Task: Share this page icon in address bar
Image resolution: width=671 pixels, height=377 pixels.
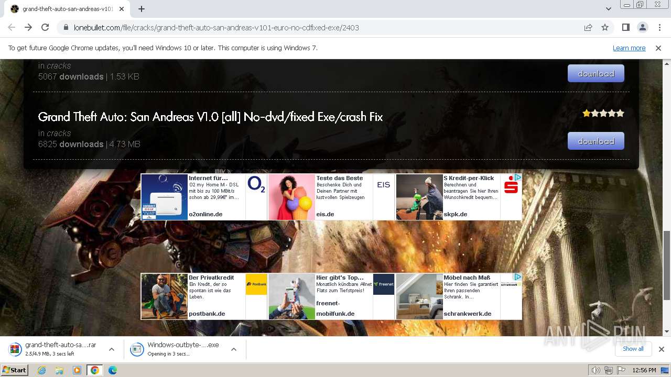Action: (588, 27)
